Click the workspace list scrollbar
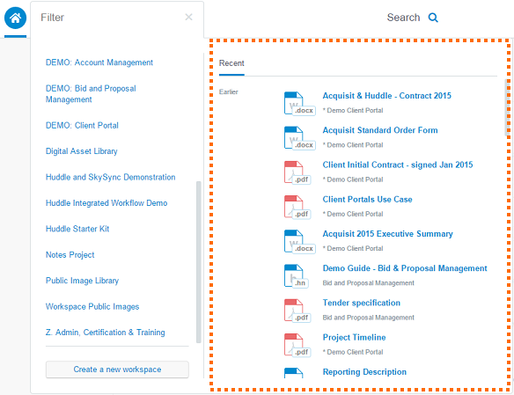The image size is (514, 395). [198, 262]
